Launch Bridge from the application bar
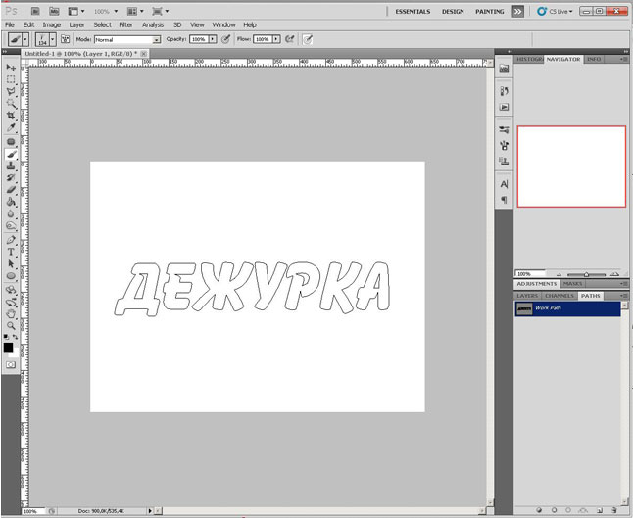 point(34,10)
